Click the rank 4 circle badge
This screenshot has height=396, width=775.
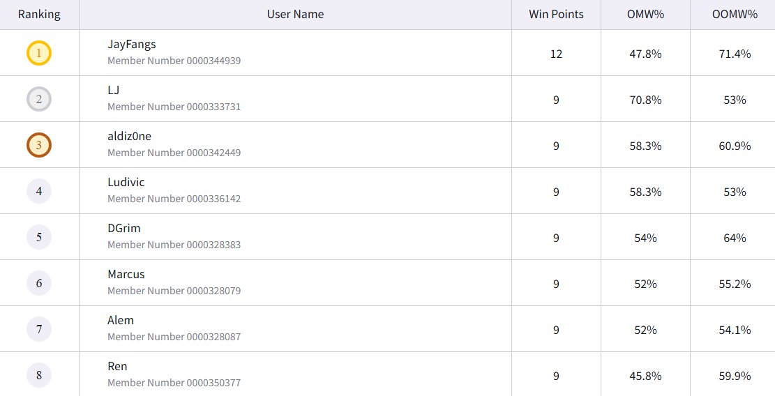[39, 191]
